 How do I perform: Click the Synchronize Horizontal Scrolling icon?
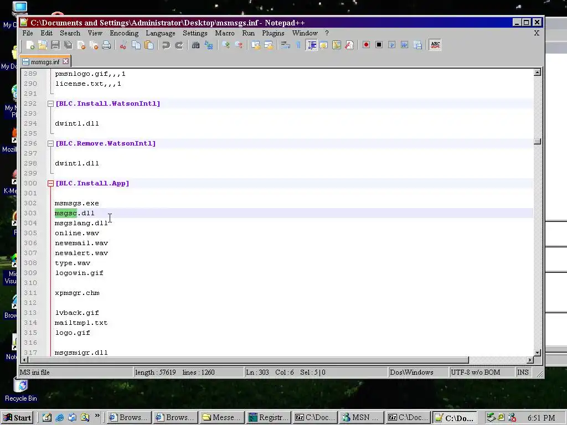(x=269, y=45)
